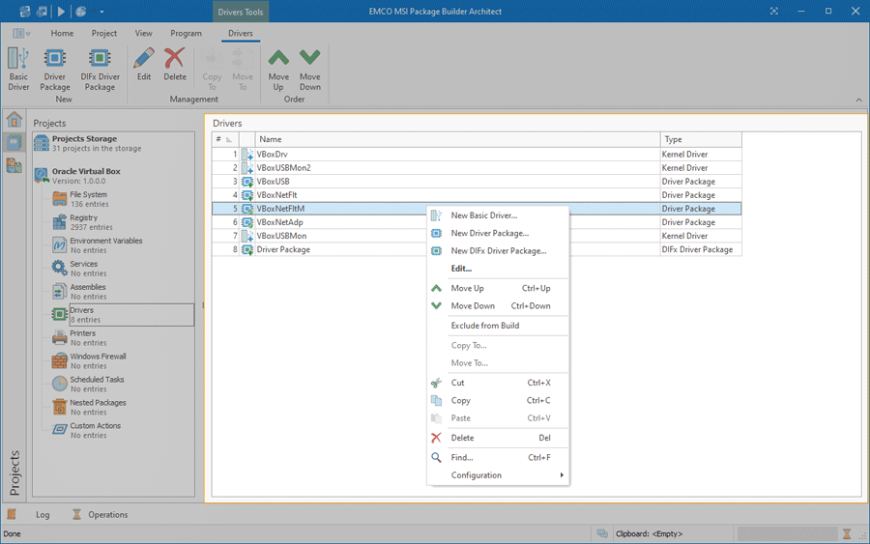Choose Delete in the context menu
Screen dimensions: 870x544
click(498, 438)
